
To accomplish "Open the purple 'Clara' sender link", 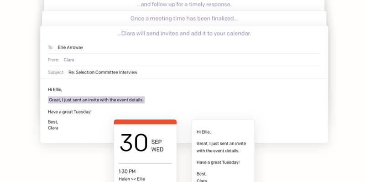I will tap(69, 60).
